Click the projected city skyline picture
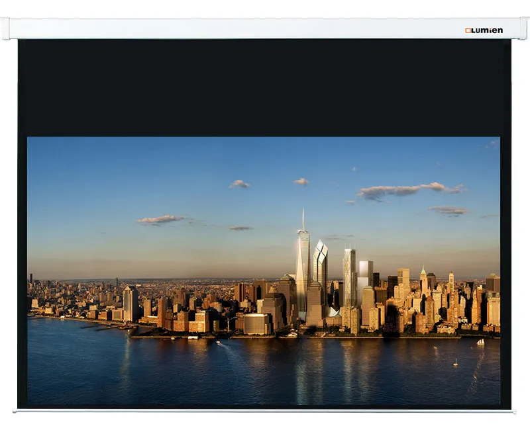 click(263, 271)
